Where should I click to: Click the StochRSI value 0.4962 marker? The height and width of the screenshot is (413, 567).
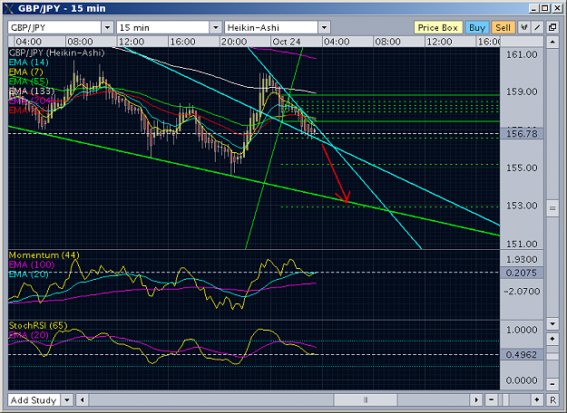click(x=522, y=354)
